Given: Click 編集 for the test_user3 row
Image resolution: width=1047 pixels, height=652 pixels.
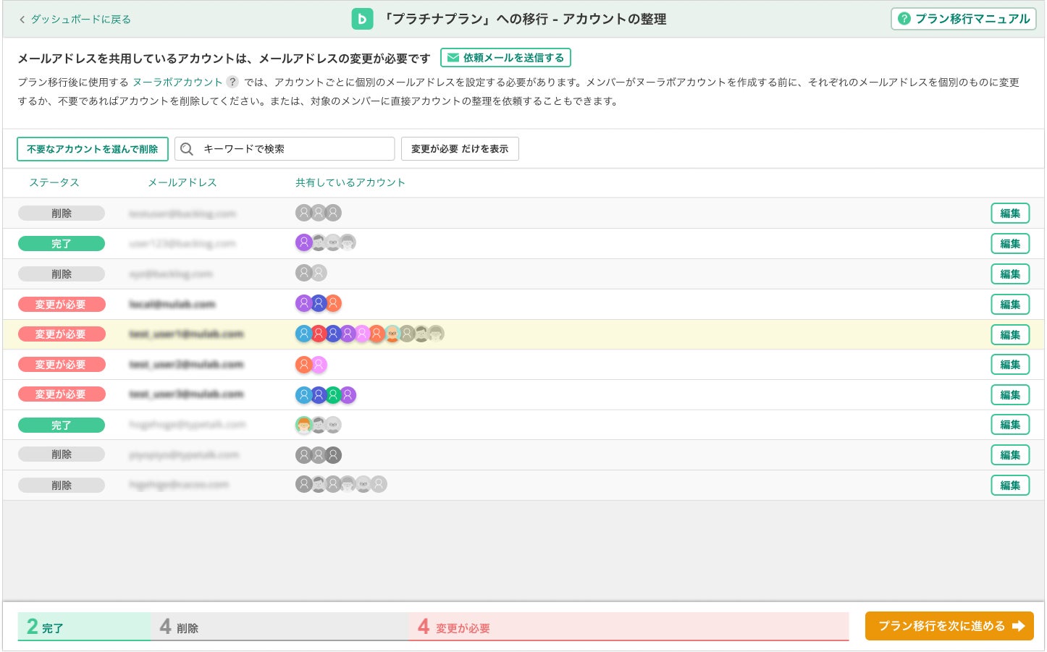Looking at the screenshot, I should click(1010, 395).
